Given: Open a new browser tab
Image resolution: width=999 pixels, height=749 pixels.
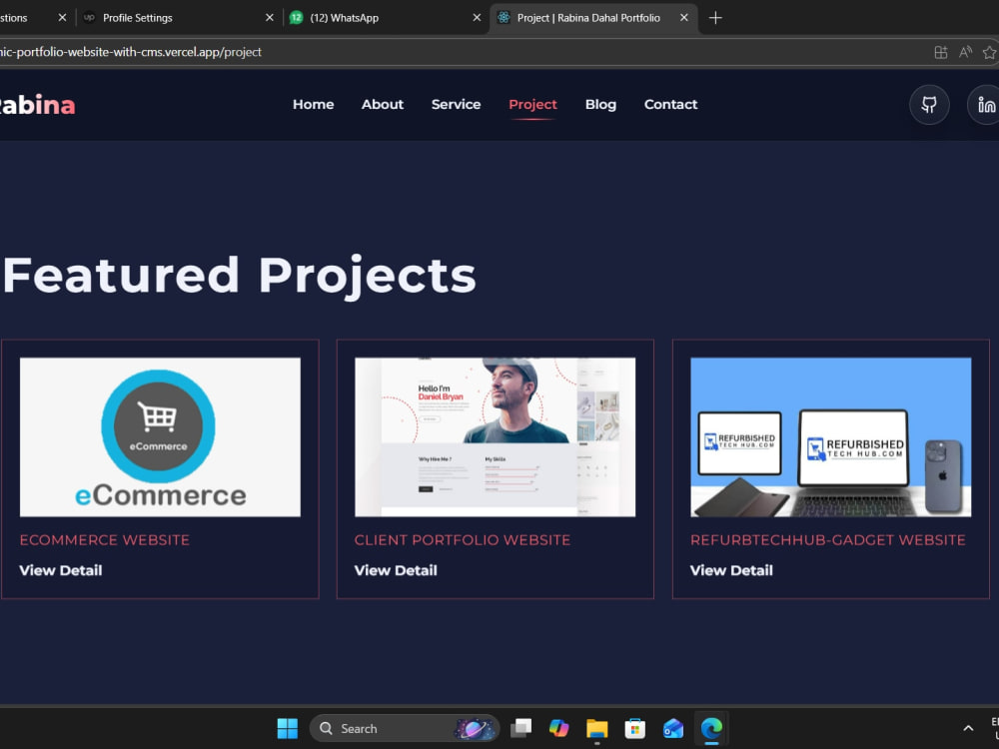Looking at the screenshot, I should click(715, 18).
